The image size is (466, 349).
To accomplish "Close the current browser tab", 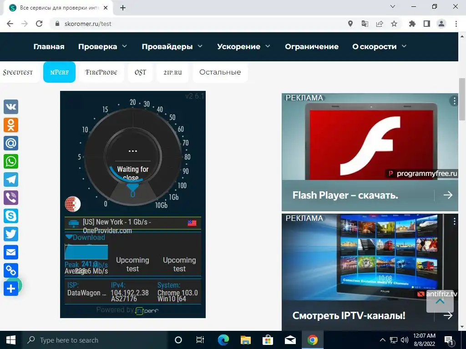I will click(x=106, y=8).
